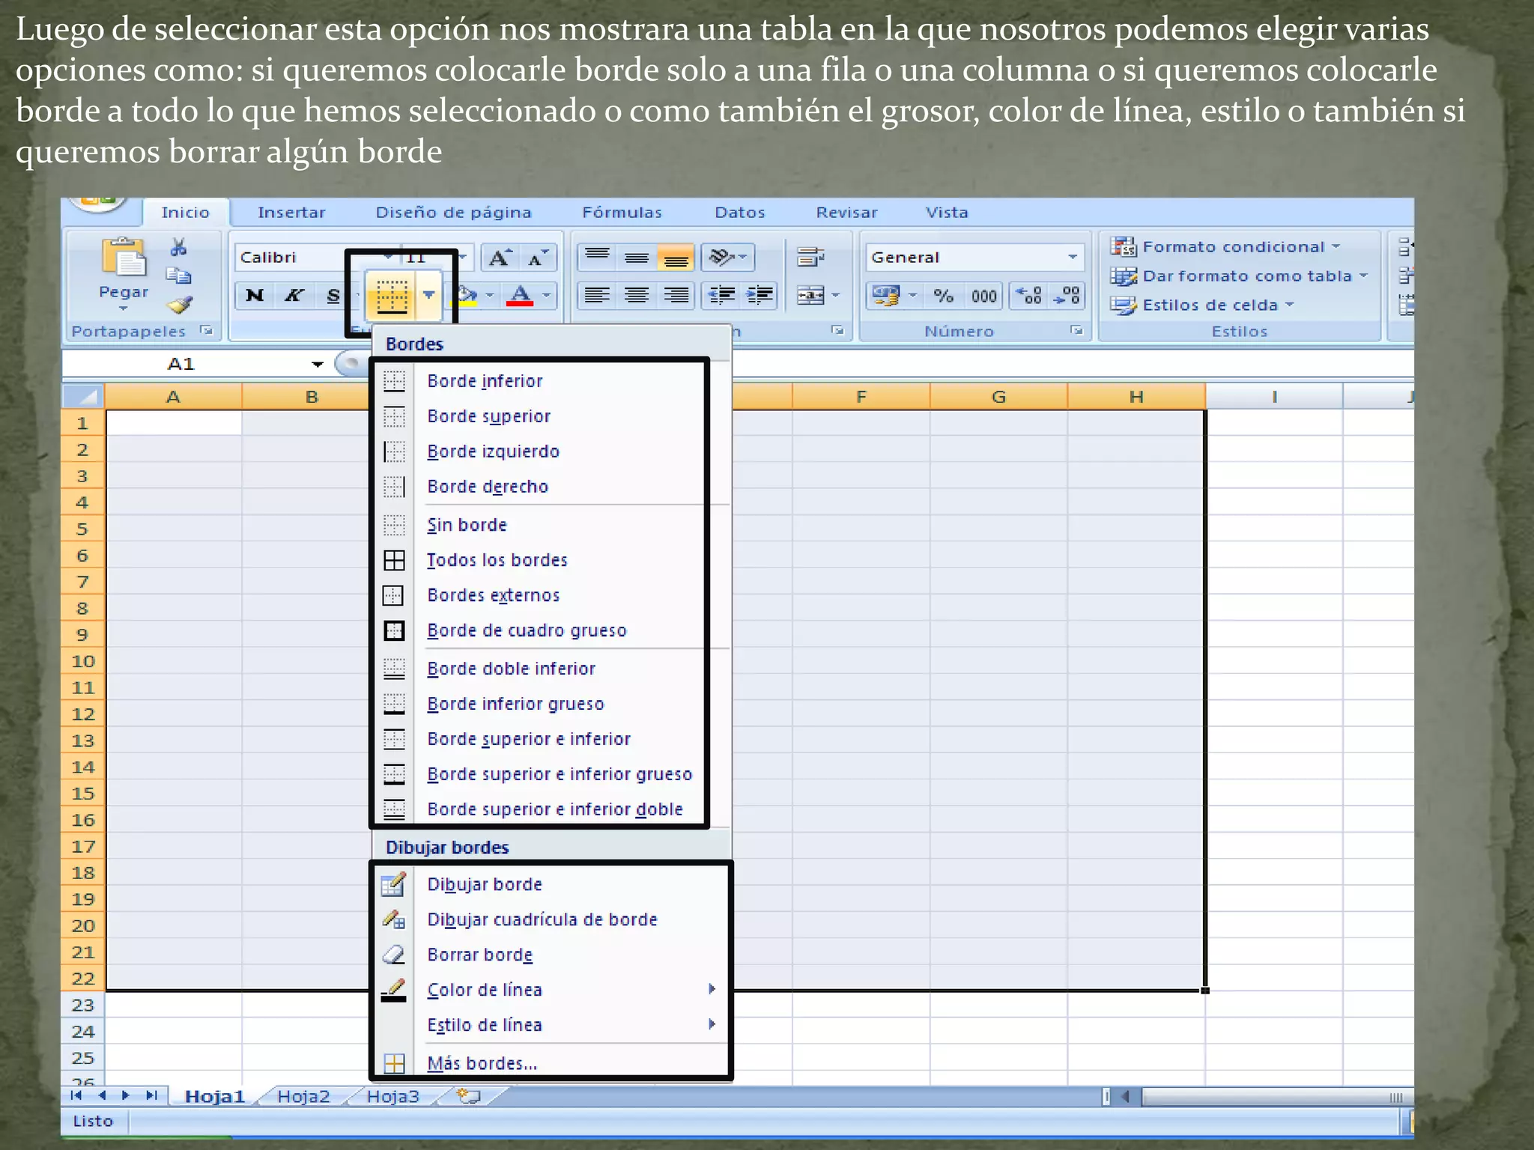The image size is (1534, 1150).
Task: Click the increase decimals icon
Action: coord(1028,296)
